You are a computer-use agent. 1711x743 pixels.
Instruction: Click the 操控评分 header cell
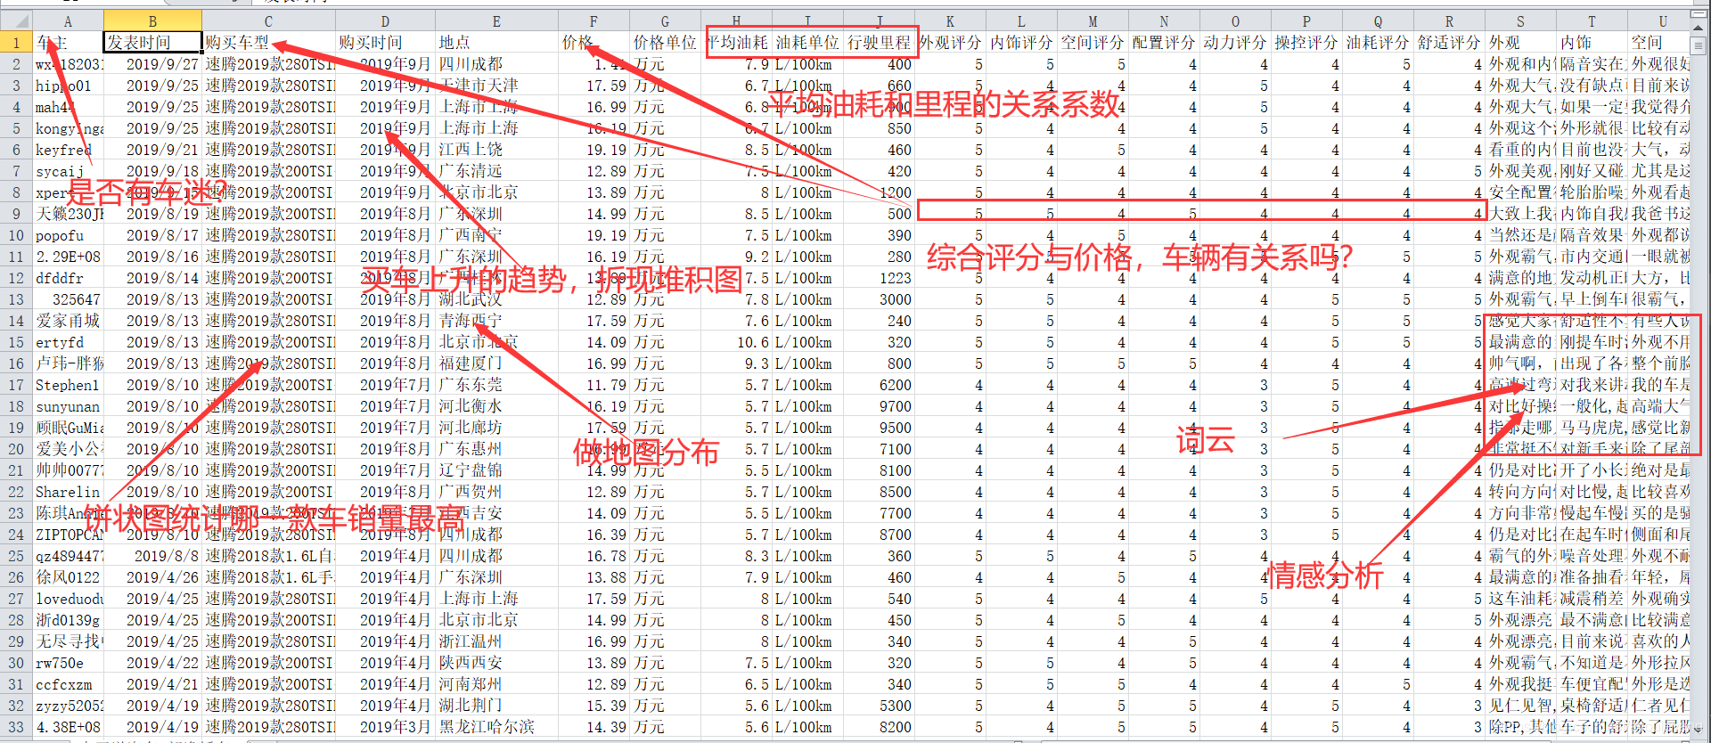pos(1306,42)
